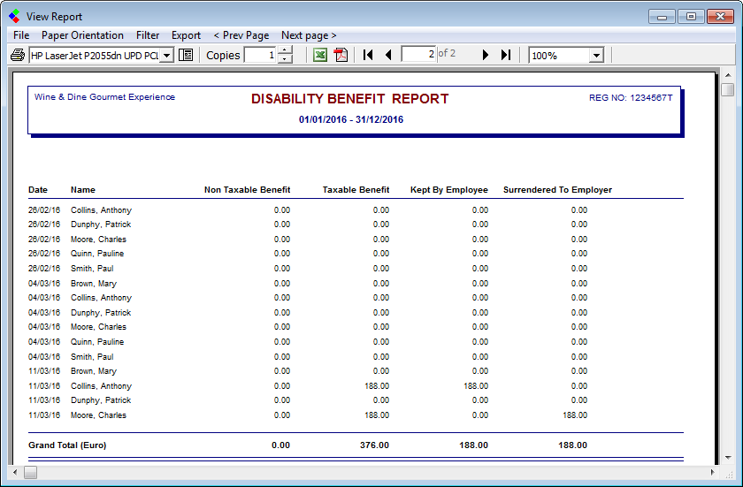Decrease copies with down stepper arrow

(285, 59)
